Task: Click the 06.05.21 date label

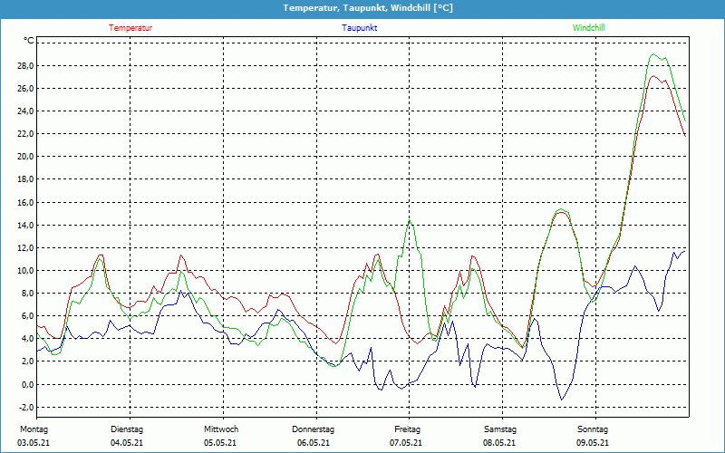Action: (x=314, y=443)
